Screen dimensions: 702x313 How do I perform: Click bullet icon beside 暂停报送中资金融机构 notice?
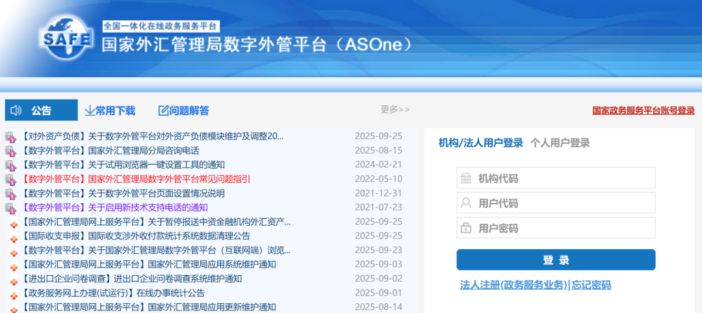tap(14, 224)
